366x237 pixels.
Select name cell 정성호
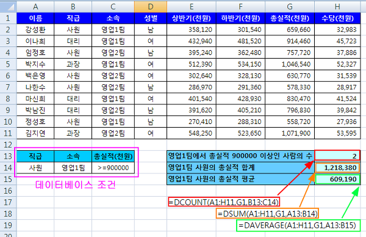pyautogui.click(x=35, y=122)
